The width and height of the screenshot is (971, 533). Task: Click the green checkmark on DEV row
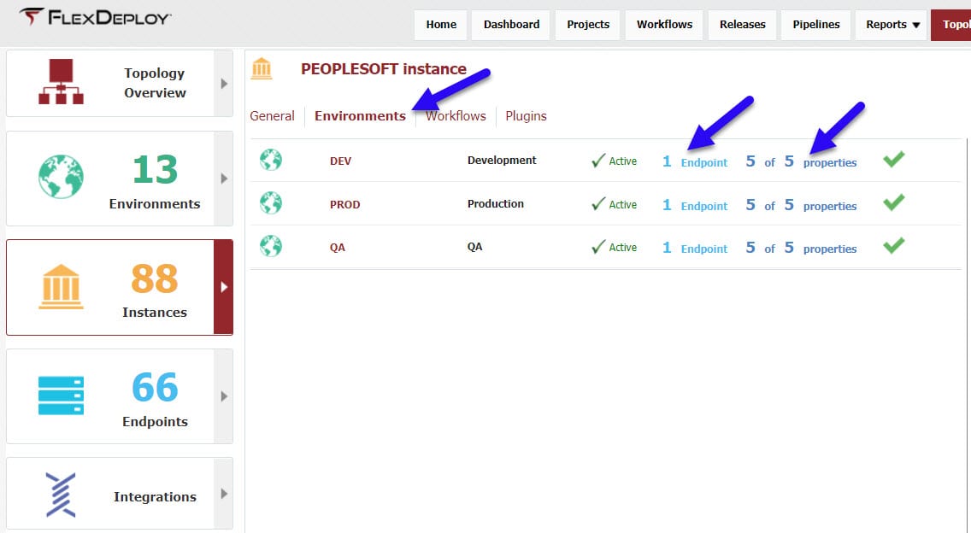(x=893, y=159)
